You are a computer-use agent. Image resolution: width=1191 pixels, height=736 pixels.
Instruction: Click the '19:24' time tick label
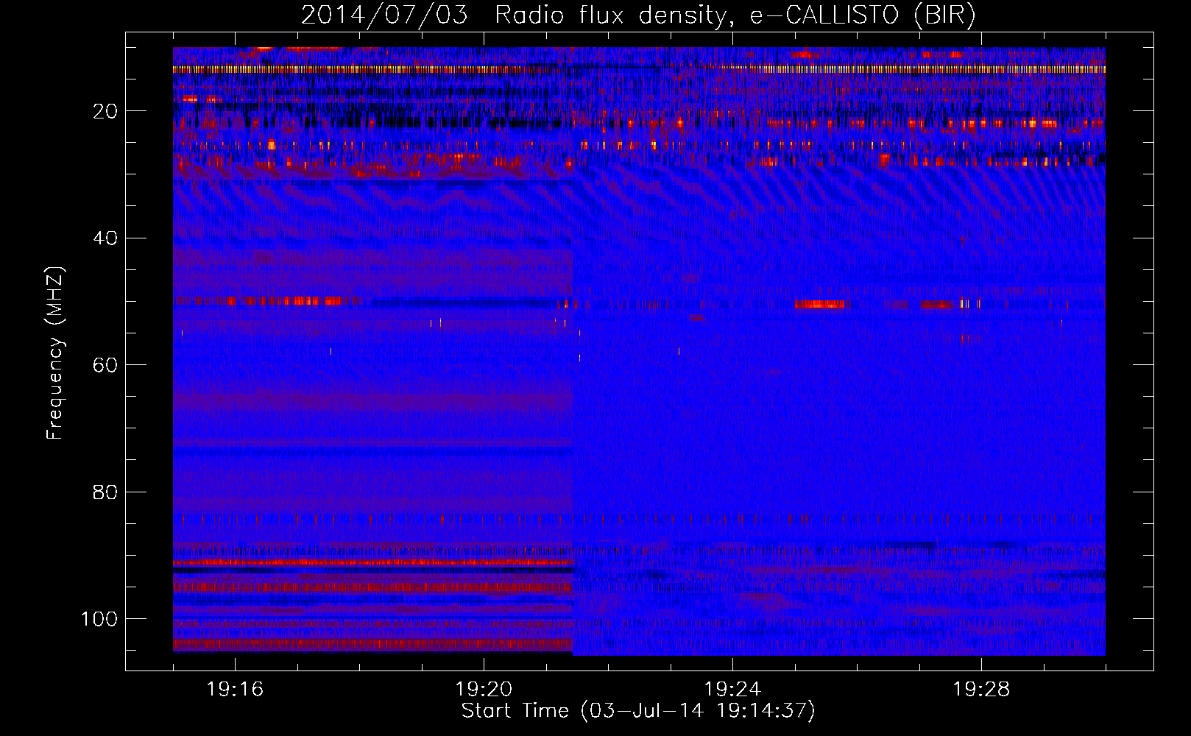pos(732,690)
